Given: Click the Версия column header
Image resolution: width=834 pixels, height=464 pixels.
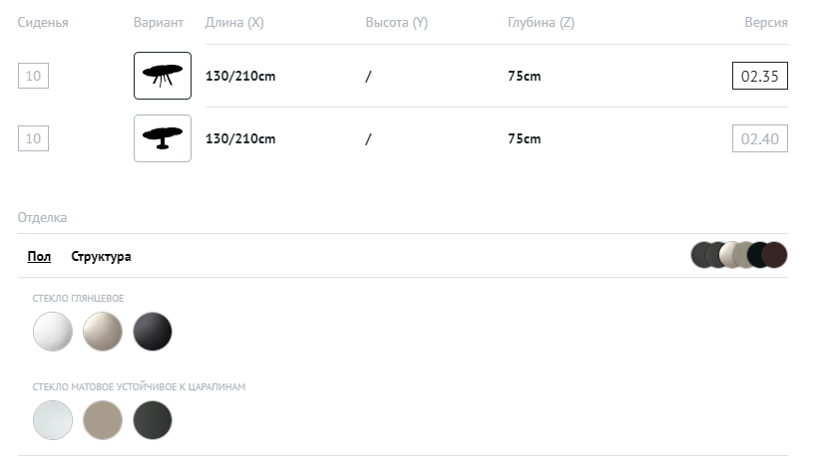Looking at the screenshot, I should [766, 22].
